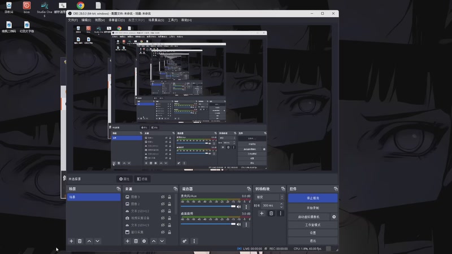
Task: Mute the 麦克风/Aux channel speaker icon
Action: [238, 207]
